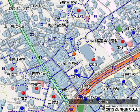The width and height of the screenshot is (140, 112).
Task: Select the red marker at 福善寺
Action: 93,59
